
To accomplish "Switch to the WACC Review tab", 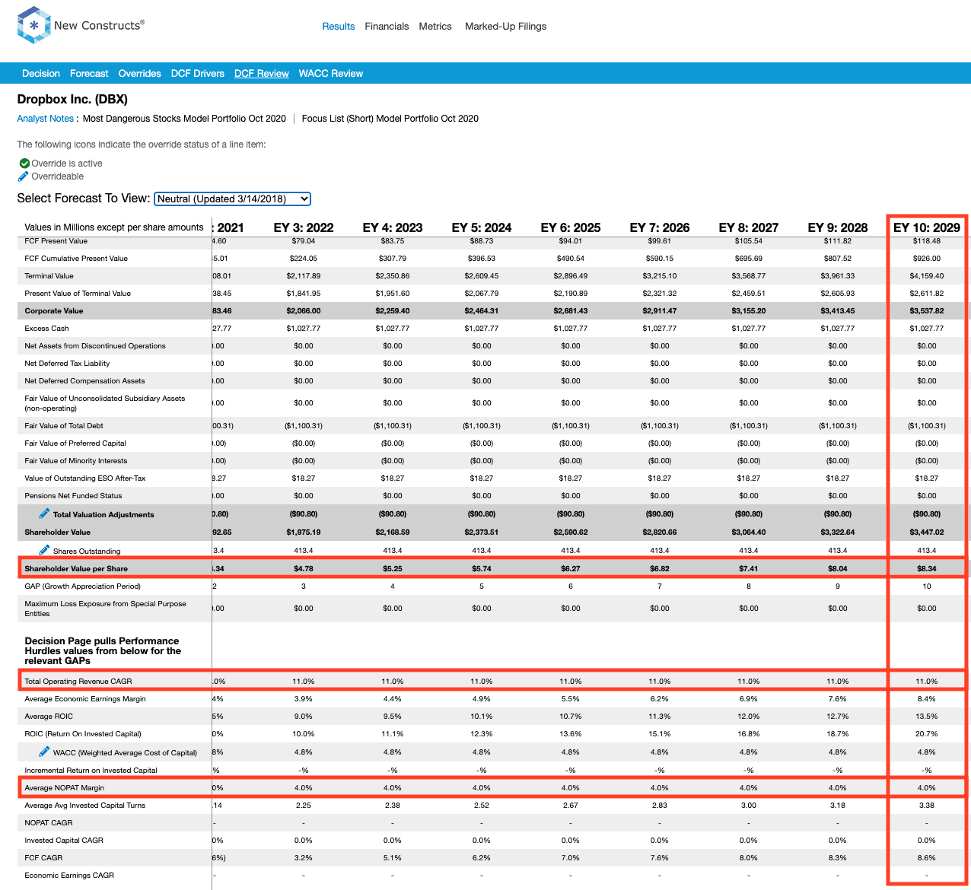I will point(331,74).
